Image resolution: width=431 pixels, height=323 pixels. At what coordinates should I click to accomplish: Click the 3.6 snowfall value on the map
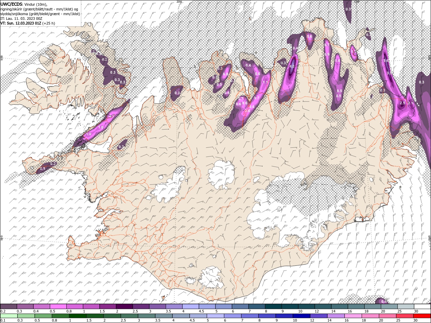[x=386, y=61]
